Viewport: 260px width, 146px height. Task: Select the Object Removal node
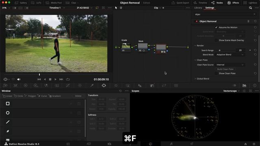pos(161,49)
